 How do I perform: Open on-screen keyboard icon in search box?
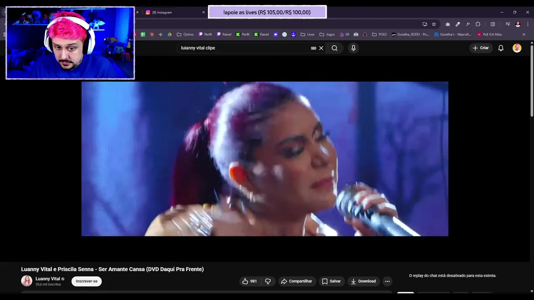313,48
